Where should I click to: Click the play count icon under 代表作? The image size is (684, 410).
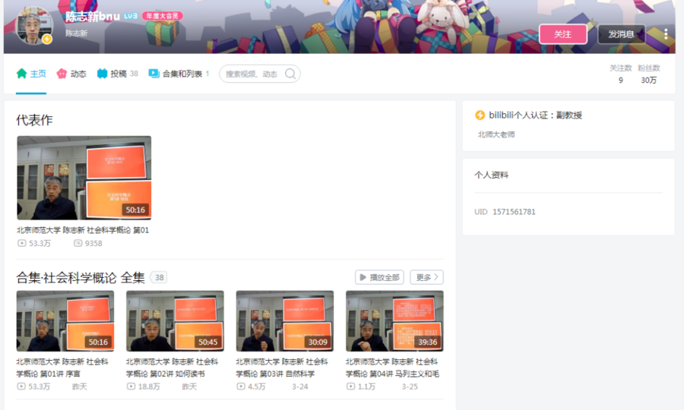pyautogui.click(x=21, y=244)
